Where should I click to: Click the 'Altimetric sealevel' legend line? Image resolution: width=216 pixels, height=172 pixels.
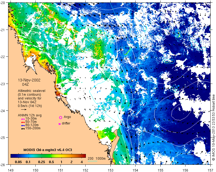click(x=32, y=91)
